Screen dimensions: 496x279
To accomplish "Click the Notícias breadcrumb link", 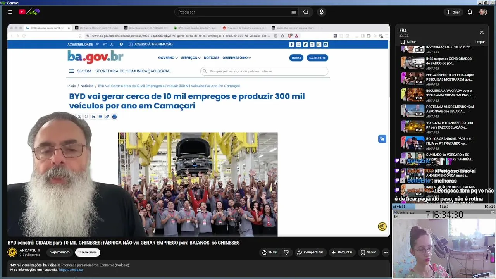I will pyautogui.click(x=87, y=86).
